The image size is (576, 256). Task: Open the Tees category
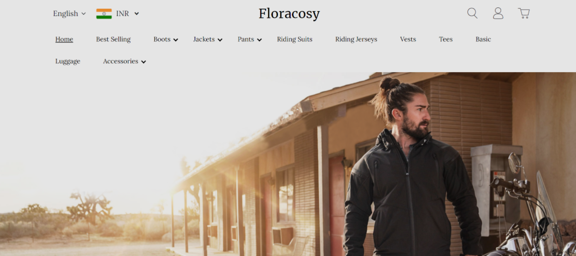click(446, 39)
